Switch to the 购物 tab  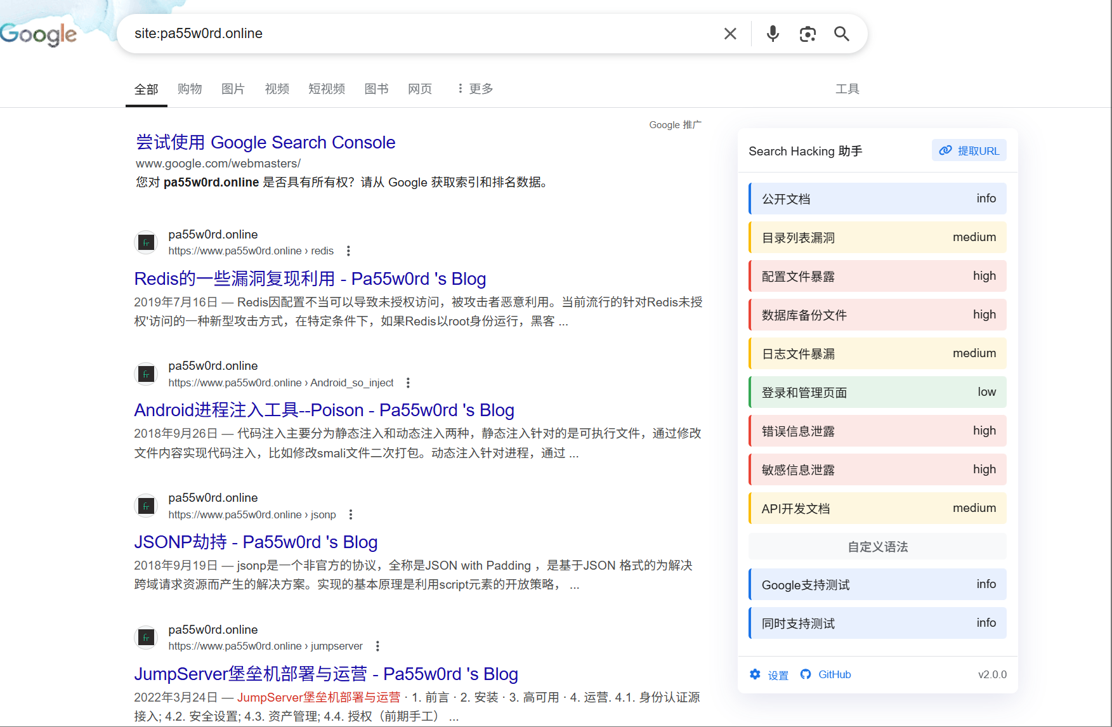pyautogui.click(x=190, y=89)
